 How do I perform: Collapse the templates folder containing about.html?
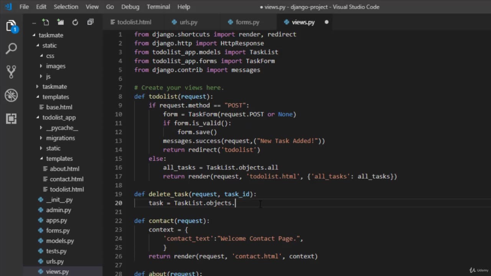(x=41, y=159)
